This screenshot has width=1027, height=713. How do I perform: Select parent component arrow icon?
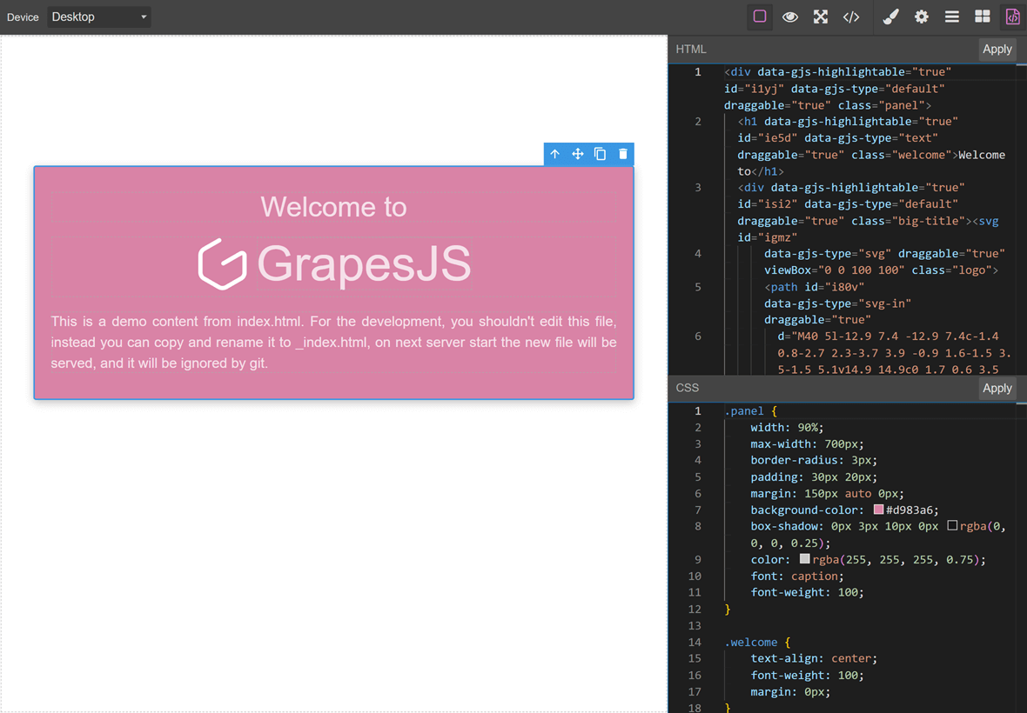pyautogui.click(x=554, y=154)
